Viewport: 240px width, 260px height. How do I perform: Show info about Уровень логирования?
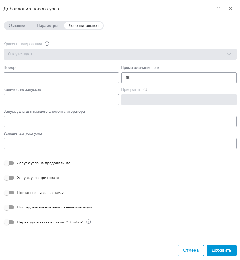[x=47, y=44]
